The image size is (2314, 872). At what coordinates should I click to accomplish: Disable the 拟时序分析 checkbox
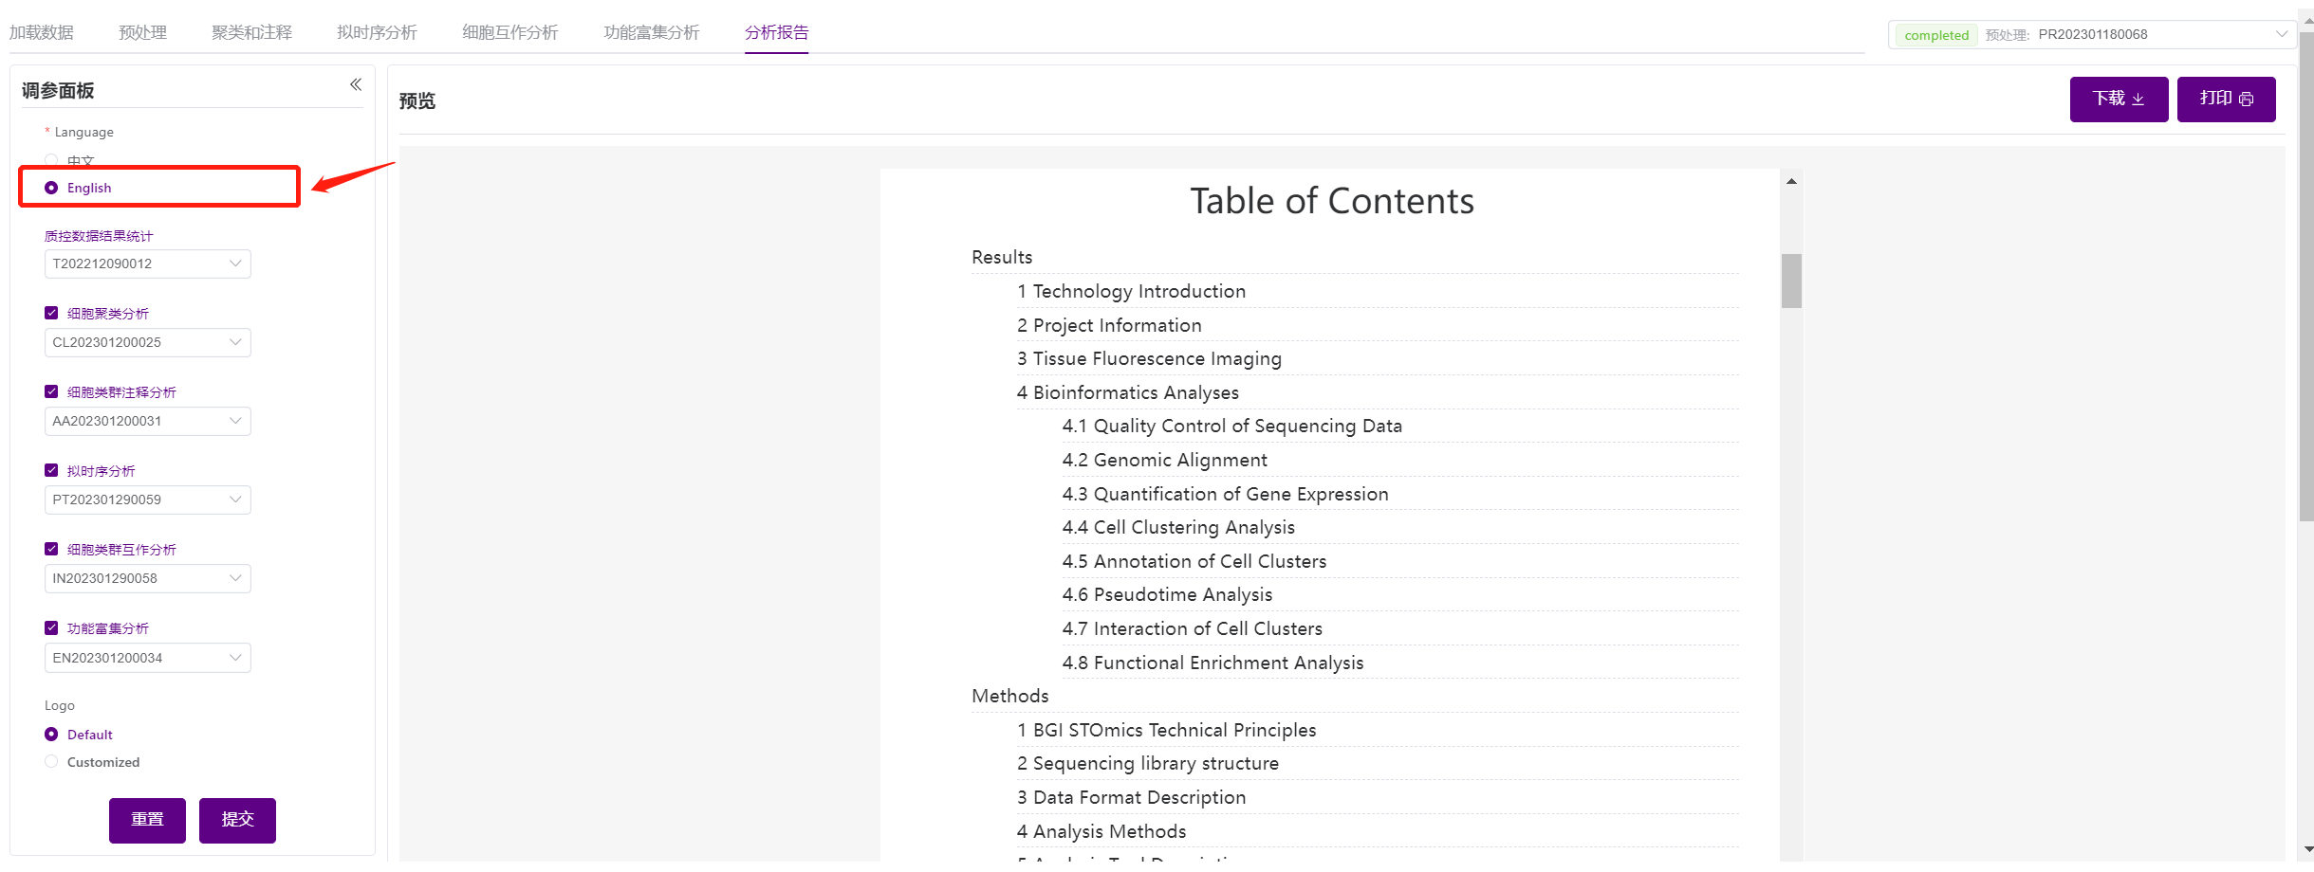point(52,471)
